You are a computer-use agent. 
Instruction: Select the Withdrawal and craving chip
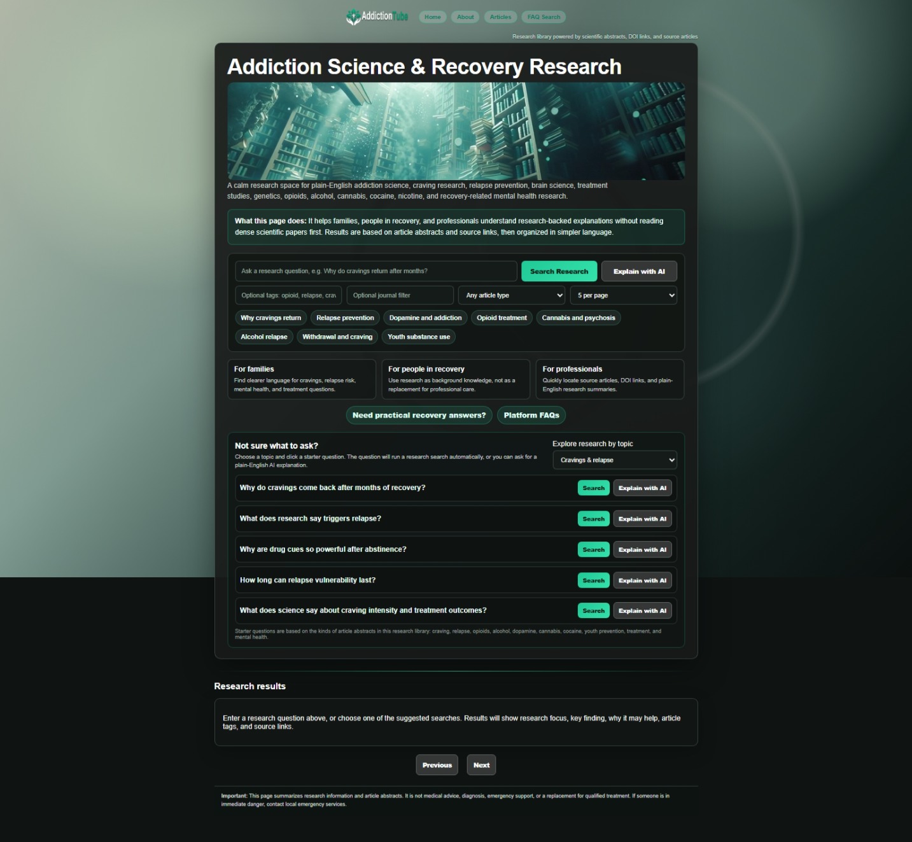337,337
